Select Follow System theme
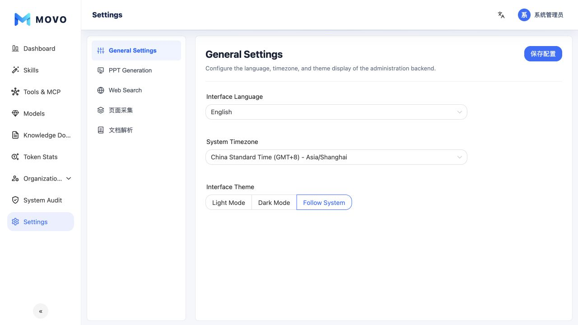 point(324,202)
